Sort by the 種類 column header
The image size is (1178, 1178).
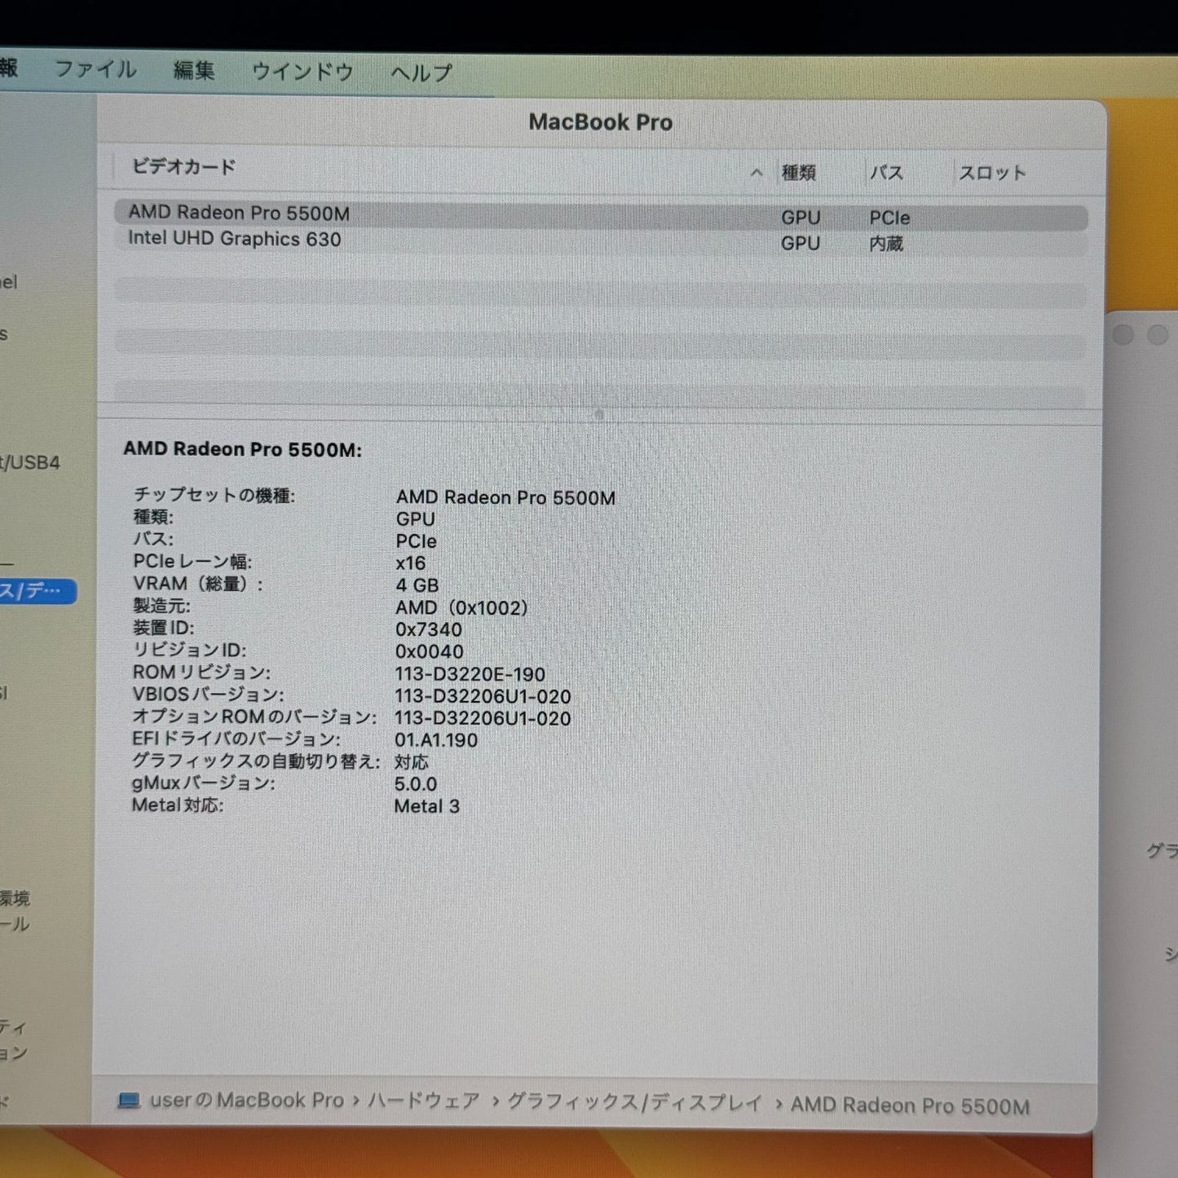(x=799, y=173)
